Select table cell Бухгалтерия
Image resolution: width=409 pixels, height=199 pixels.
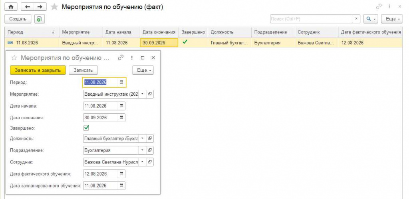(x=273, y=43)
